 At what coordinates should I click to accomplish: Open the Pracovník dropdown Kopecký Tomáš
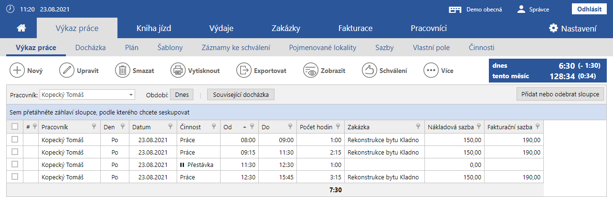click(87, 94)
